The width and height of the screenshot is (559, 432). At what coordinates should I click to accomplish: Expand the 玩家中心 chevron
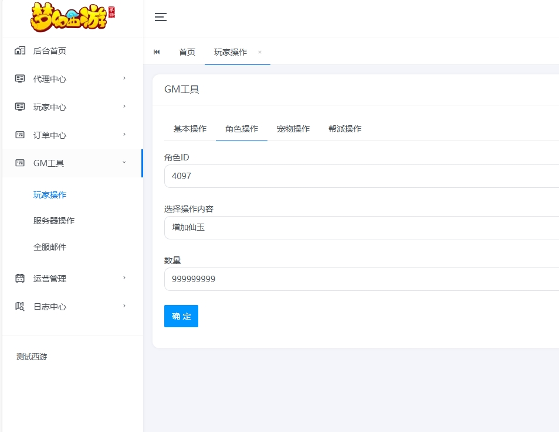[124, 106]
